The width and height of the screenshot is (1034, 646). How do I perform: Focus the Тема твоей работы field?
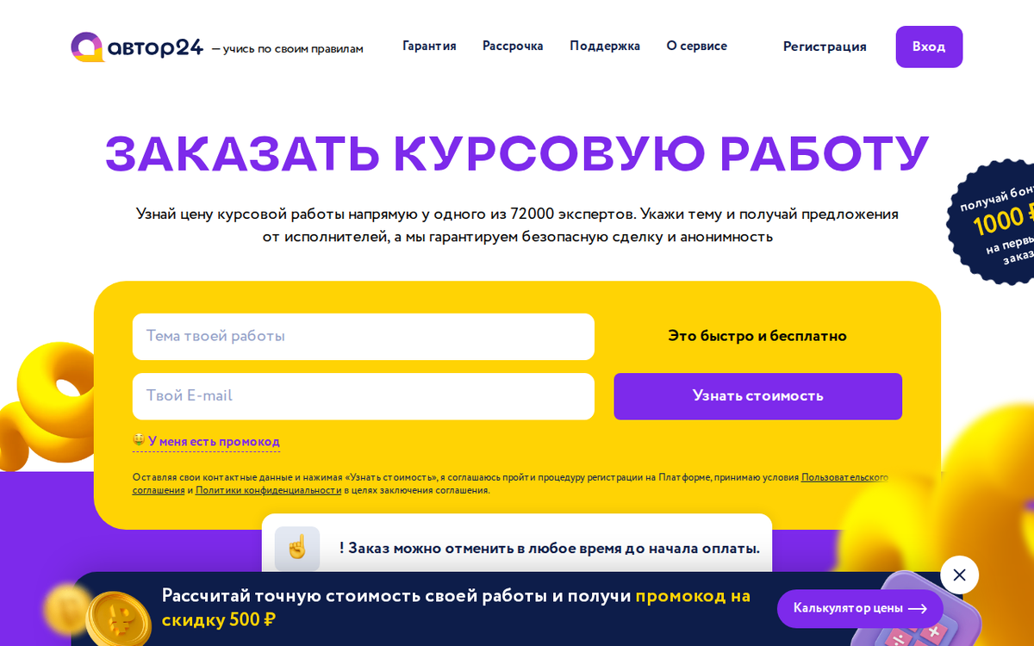364,336
